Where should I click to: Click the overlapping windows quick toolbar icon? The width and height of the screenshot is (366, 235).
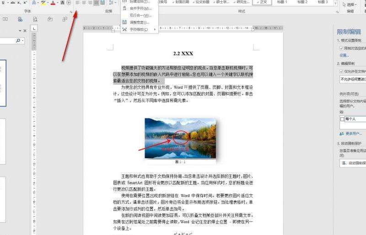pyautogui.click(x=65, y=19)
